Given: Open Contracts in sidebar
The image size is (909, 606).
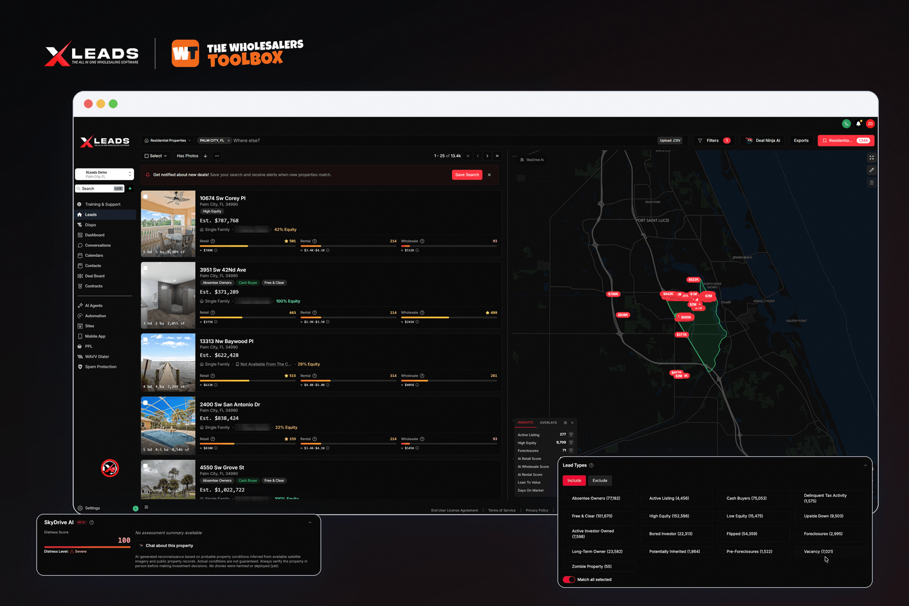Looking at the screenshot, I should [94, 287].
